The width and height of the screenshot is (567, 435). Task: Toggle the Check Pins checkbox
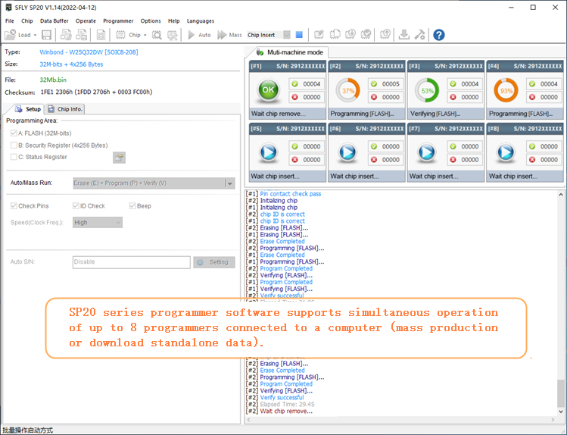14,206
